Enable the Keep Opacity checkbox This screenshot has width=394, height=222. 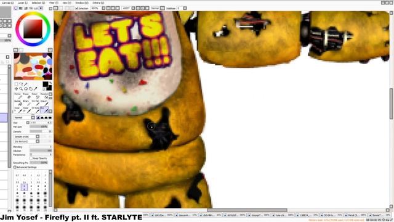[31, 158]
